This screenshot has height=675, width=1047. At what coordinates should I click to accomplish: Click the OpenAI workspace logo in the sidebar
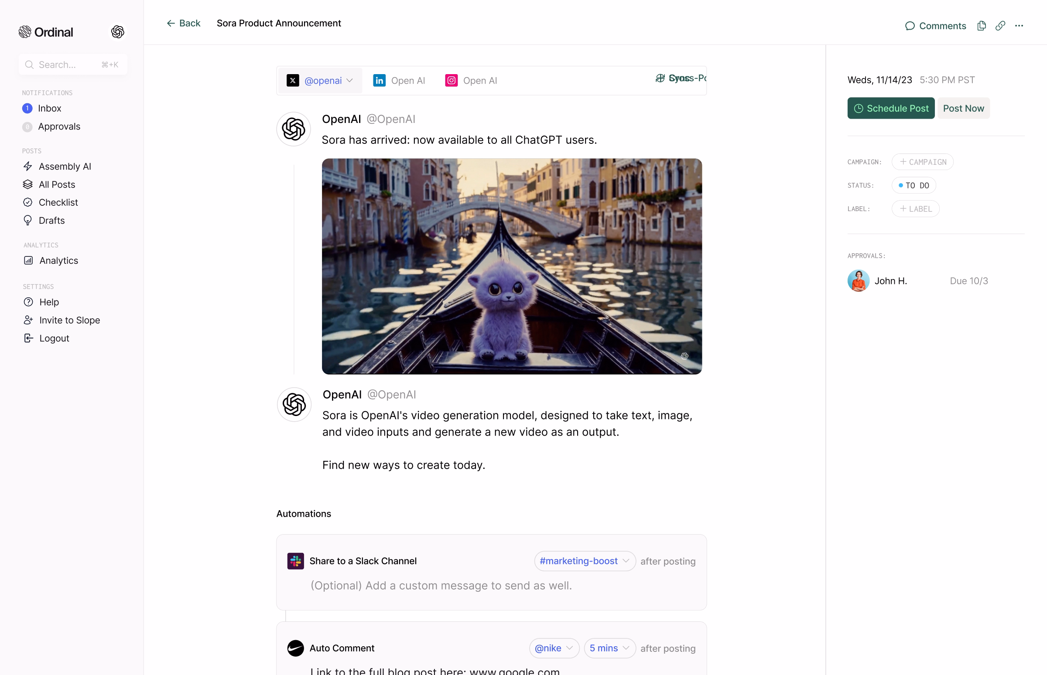[117, 31]
